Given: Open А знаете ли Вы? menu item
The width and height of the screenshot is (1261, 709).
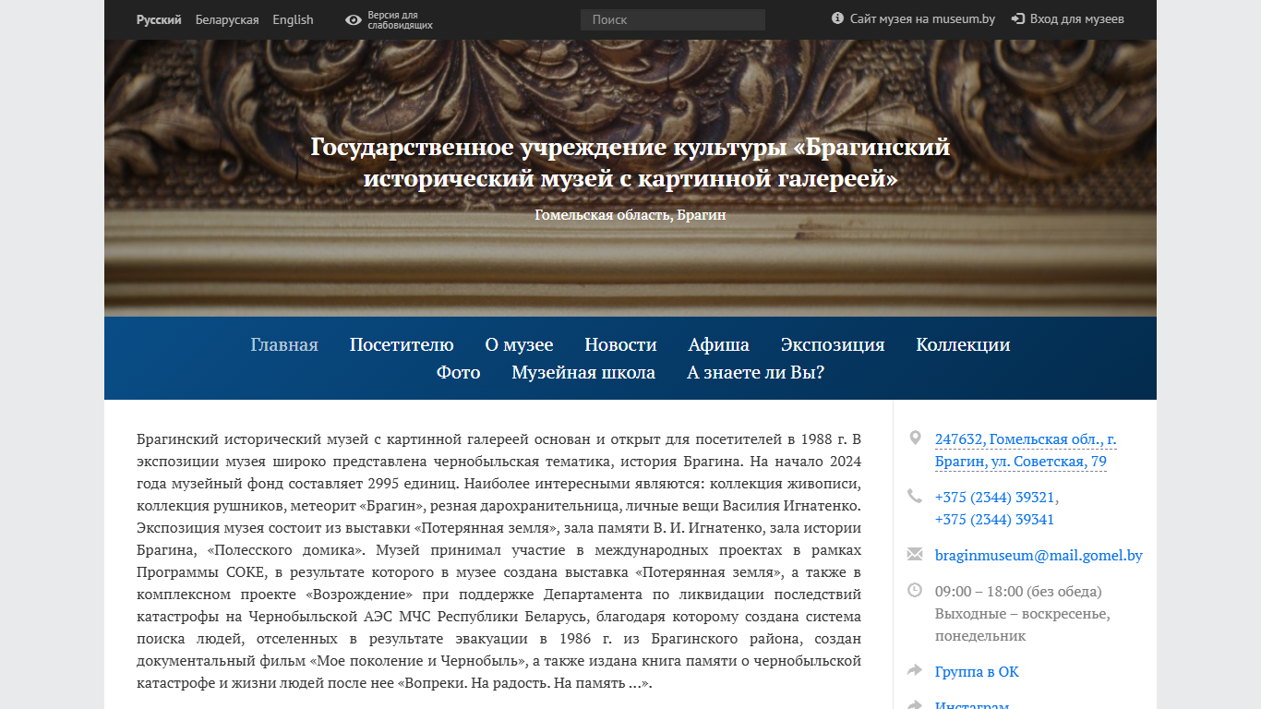Looking at the screenshot, I should pos(755,372).
